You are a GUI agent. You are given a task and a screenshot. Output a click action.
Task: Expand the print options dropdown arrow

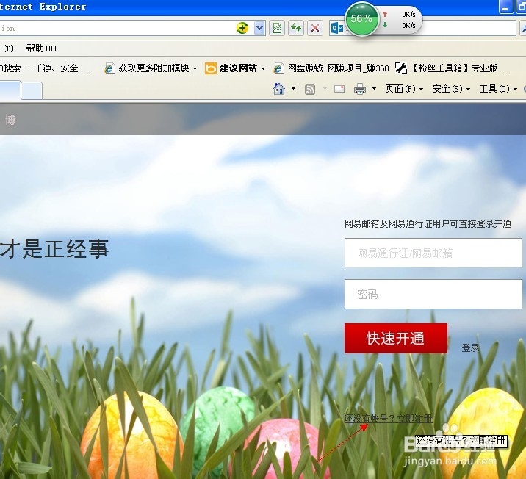click(x=375, y=89)
